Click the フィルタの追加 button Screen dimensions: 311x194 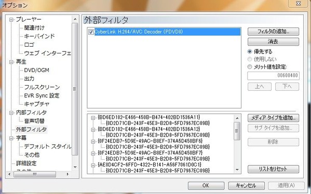273,32
